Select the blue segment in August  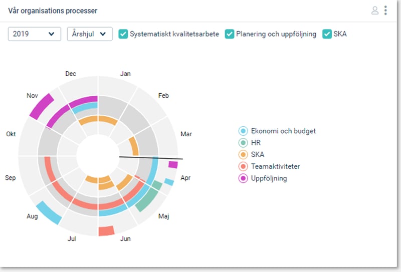tap(49, 212)
